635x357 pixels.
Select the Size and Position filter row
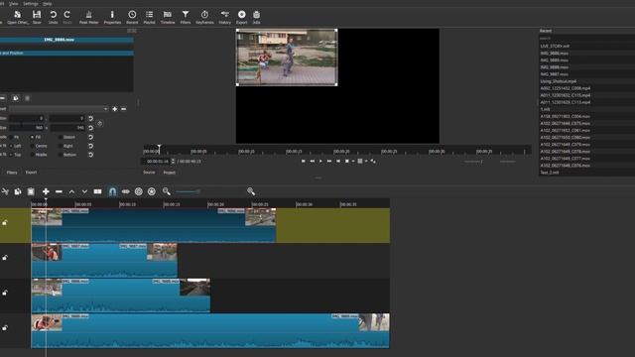tap(66, 53)
